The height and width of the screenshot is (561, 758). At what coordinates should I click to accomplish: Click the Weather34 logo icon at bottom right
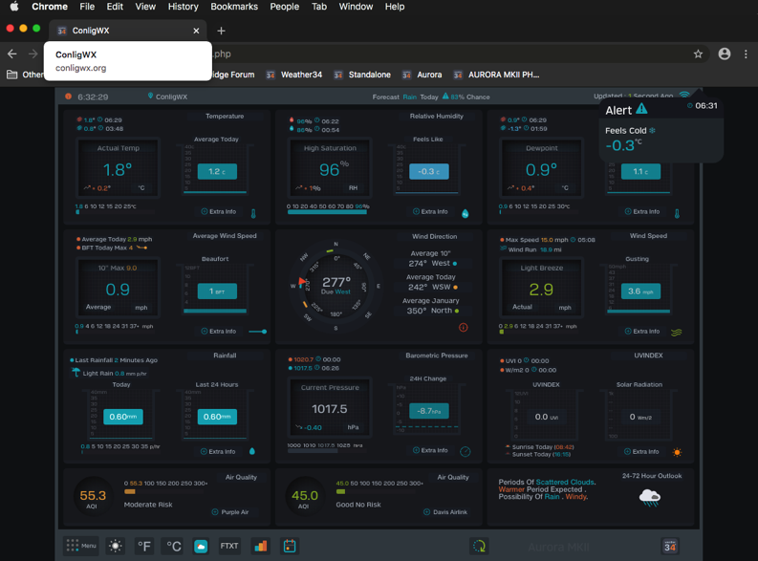(x=669, y=546)
